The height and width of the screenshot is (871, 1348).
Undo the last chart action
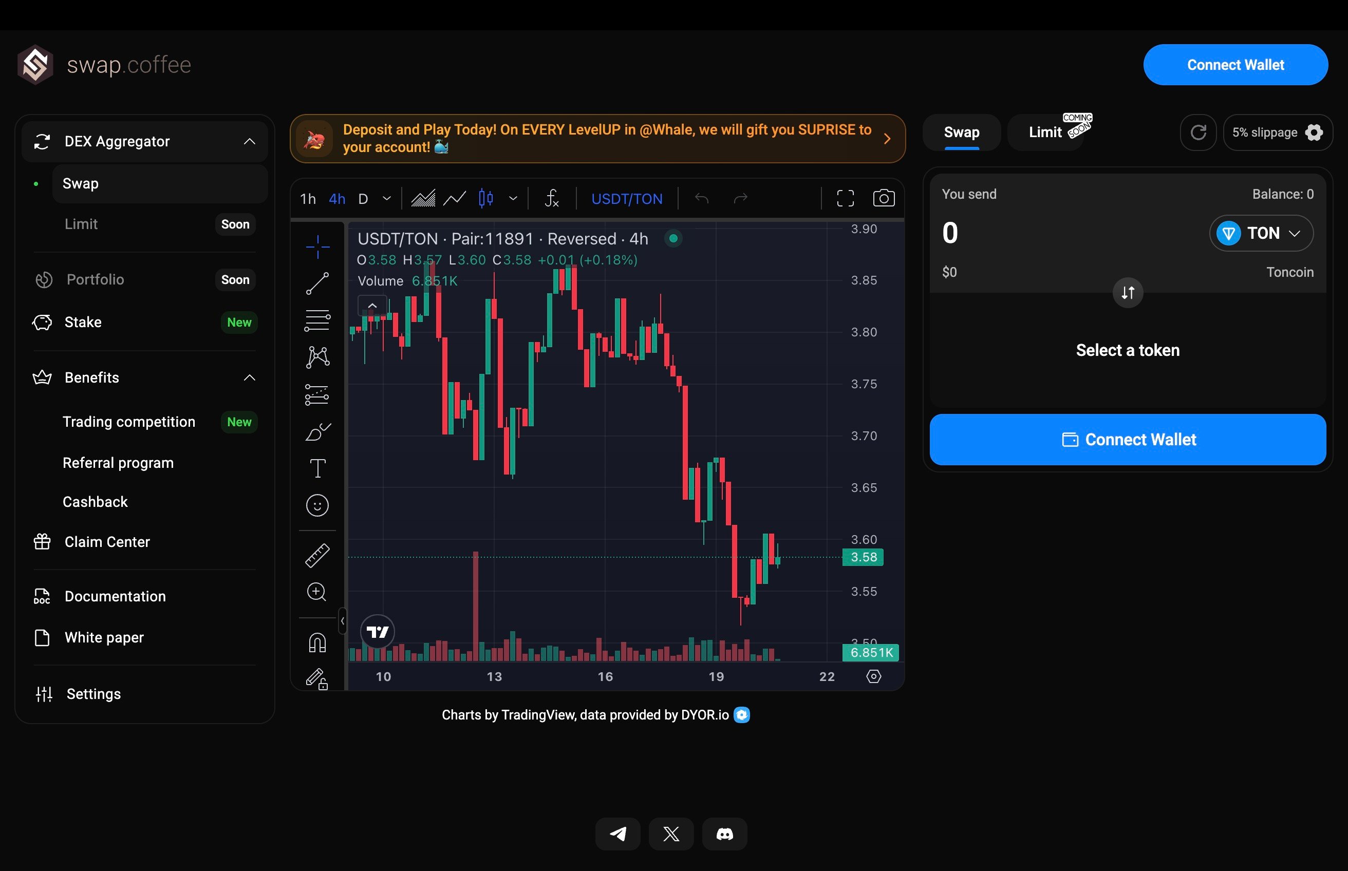[x=701, y=199]
